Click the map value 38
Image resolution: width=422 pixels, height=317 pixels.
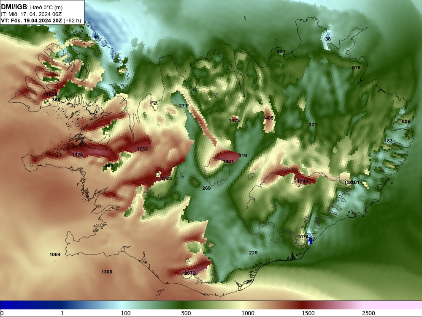pyautogui.click(x=328, y=39)
